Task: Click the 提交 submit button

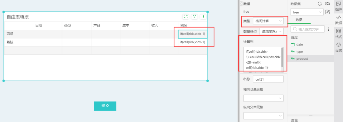Action: click(105, 106)
